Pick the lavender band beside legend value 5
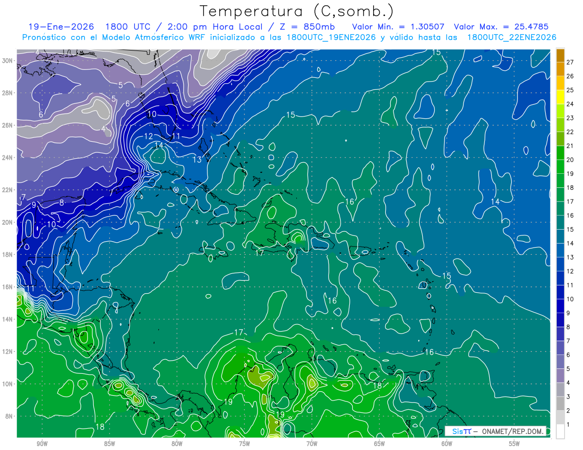Image resolution: width=583 pixels, height=450 pixels. (x=560, y=376)
